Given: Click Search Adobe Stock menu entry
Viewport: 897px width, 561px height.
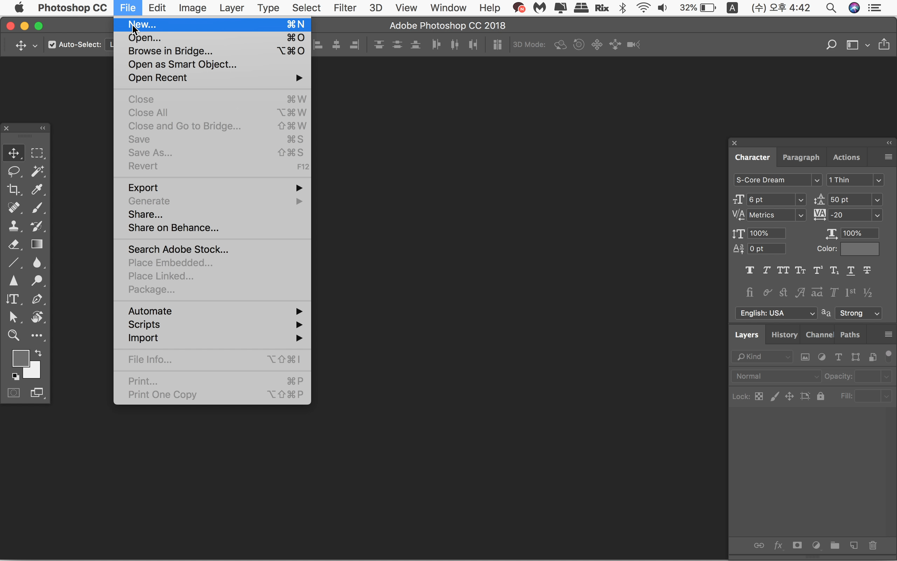Looking at the screenshot, I should pos(178,249).
